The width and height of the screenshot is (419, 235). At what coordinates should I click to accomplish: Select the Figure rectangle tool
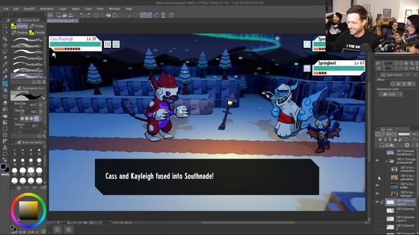(5, 129)
